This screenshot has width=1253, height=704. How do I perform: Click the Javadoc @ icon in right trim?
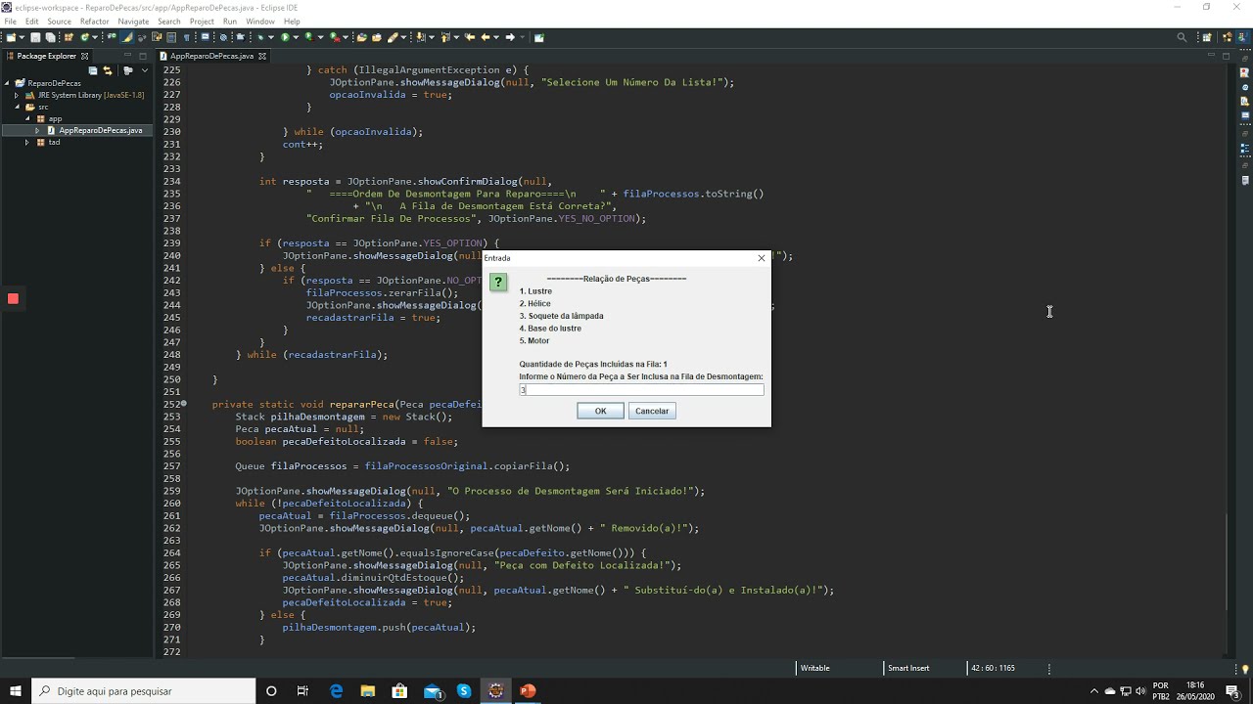point(1245,87)
